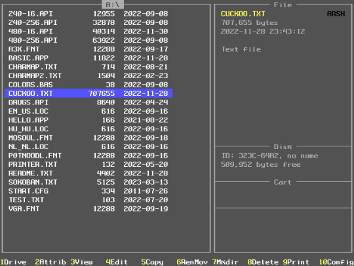Image resolution: width=354 pixels, height=266 pixels.
Task: Click date 2011-07-26 of START.CFG
Action: [x=146, y=191]
